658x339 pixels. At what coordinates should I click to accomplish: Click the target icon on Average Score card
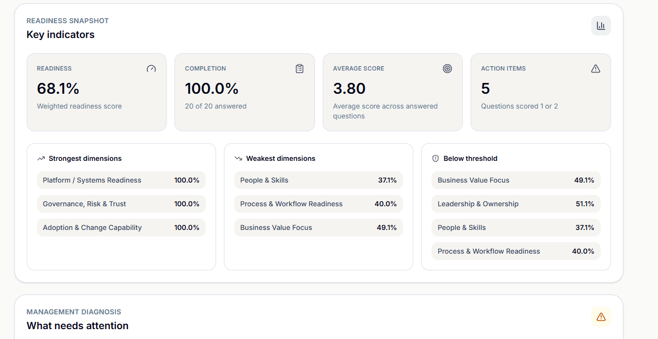pyautogui.click(x=447, y=69)
